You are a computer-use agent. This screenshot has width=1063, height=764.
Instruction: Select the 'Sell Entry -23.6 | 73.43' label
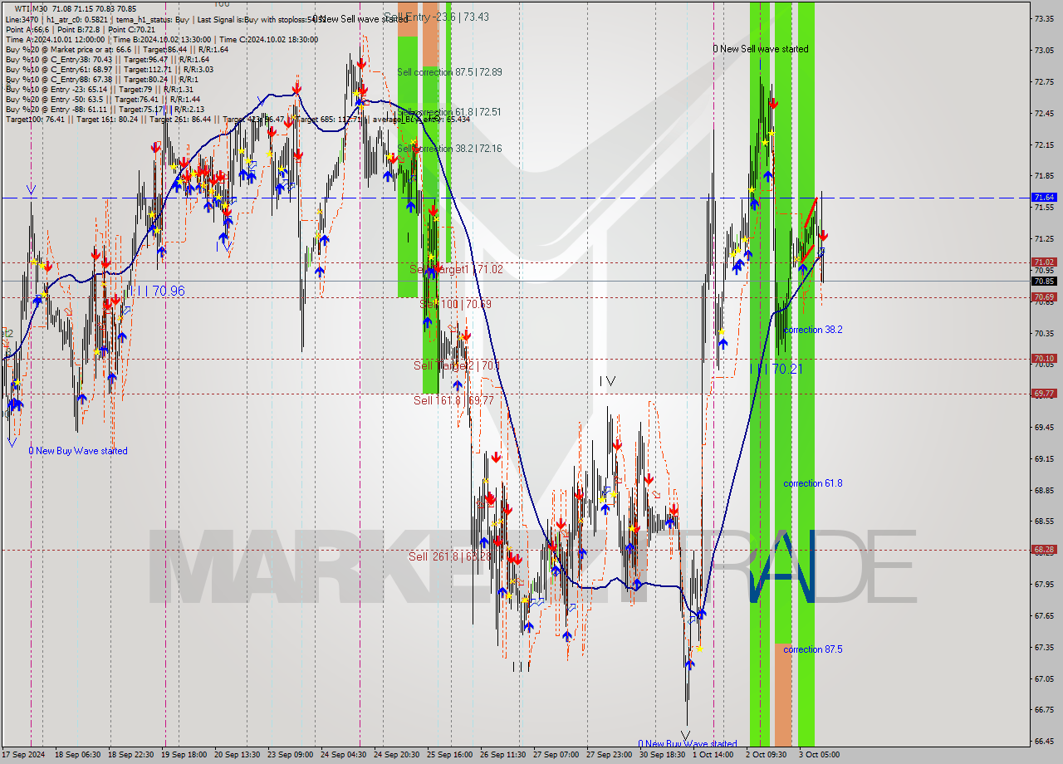(x=436, y=17)
